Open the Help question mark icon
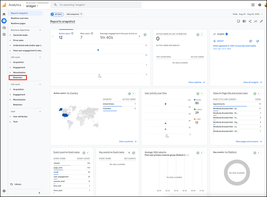 pos(260,5)
